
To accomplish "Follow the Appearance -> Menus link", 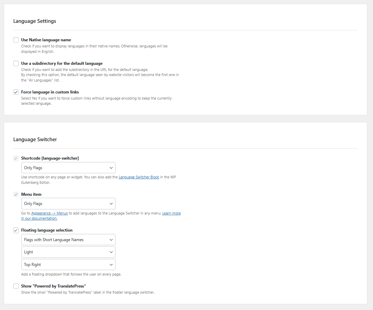I will tap(49, 213).
